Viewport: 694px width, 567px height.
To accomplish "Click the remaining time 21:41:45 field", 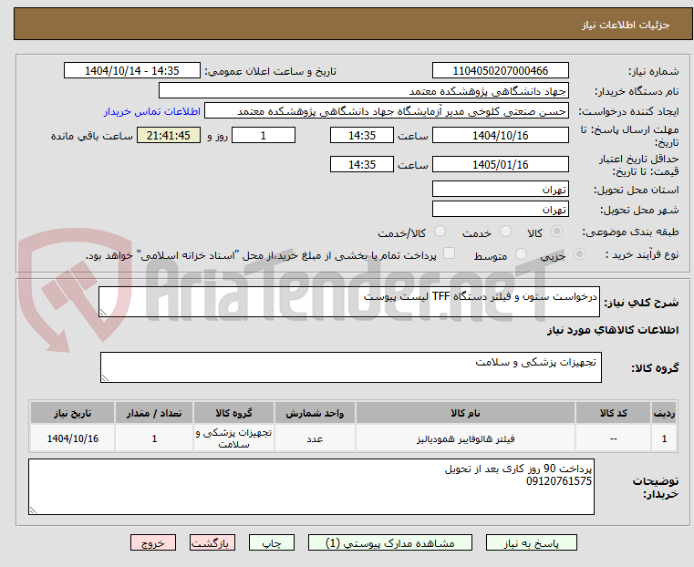I will (169, 135).
